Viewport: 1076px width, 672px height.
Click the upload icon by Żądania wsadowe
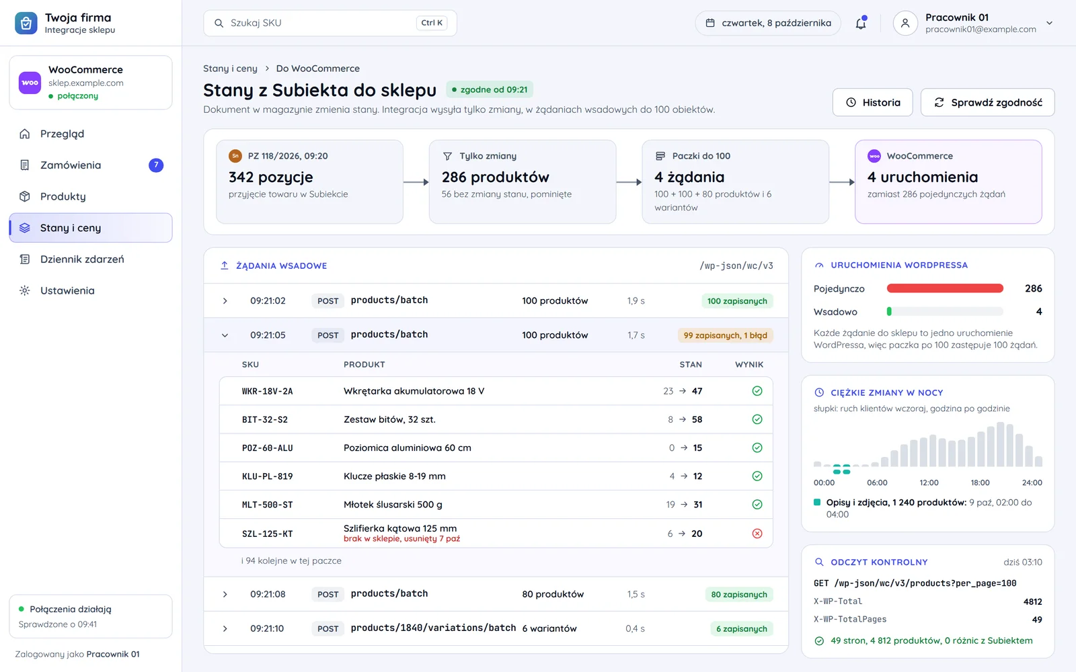pos(225,265)
